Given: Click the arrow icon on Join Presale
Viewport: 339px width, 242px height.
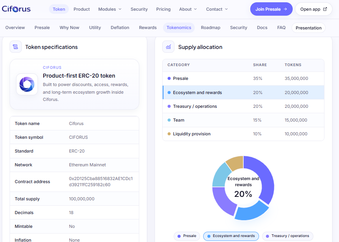Looking at the screenshot, I should pyautogui.click(x=285, y=9).
